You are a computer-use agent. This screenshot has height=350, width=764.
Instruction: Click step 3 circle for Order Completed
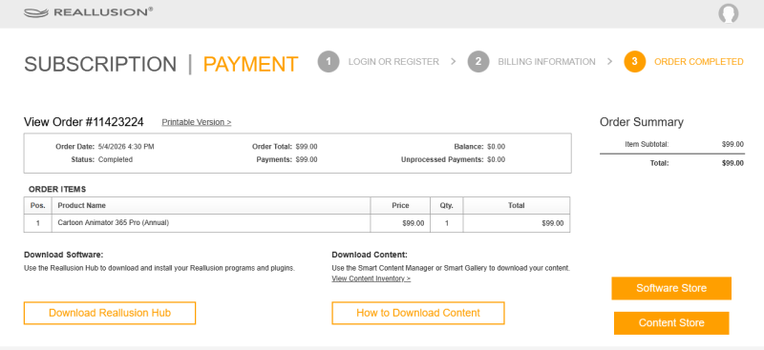[x=634, y=62]
